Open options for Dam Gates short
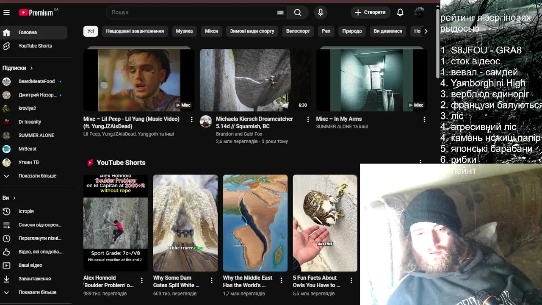The image size is (542, 305). click(212, 280)
